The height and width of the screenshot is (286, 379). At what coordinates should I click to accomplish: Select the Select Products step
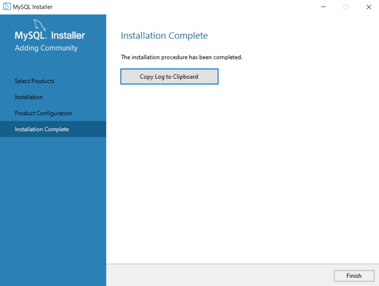click(34, 81)
